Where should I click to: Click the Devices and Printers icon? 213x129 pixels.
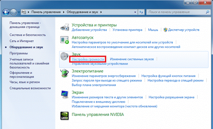click(x=65, y=27)
